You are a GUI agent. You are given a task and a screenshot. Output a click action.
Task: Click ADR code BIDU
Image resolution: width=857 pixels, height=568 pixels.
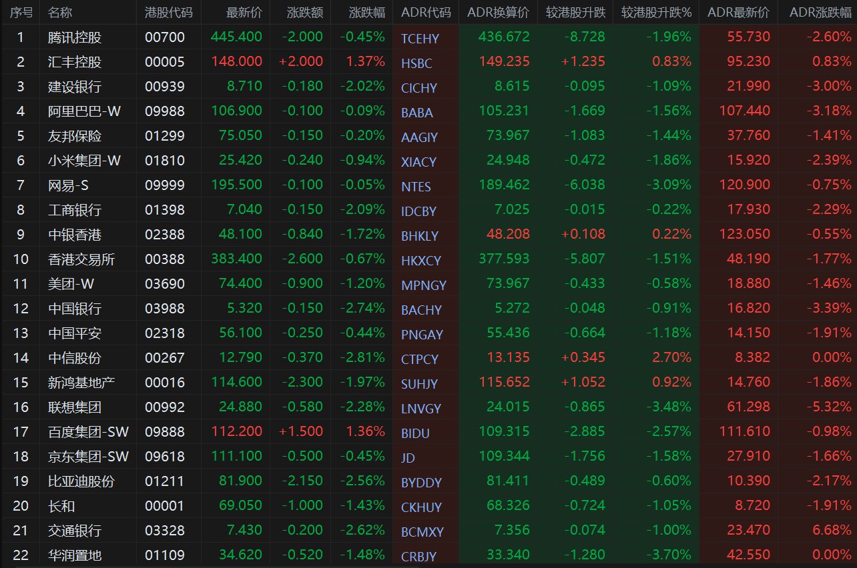pyautogui.click(x=415, y=433)
